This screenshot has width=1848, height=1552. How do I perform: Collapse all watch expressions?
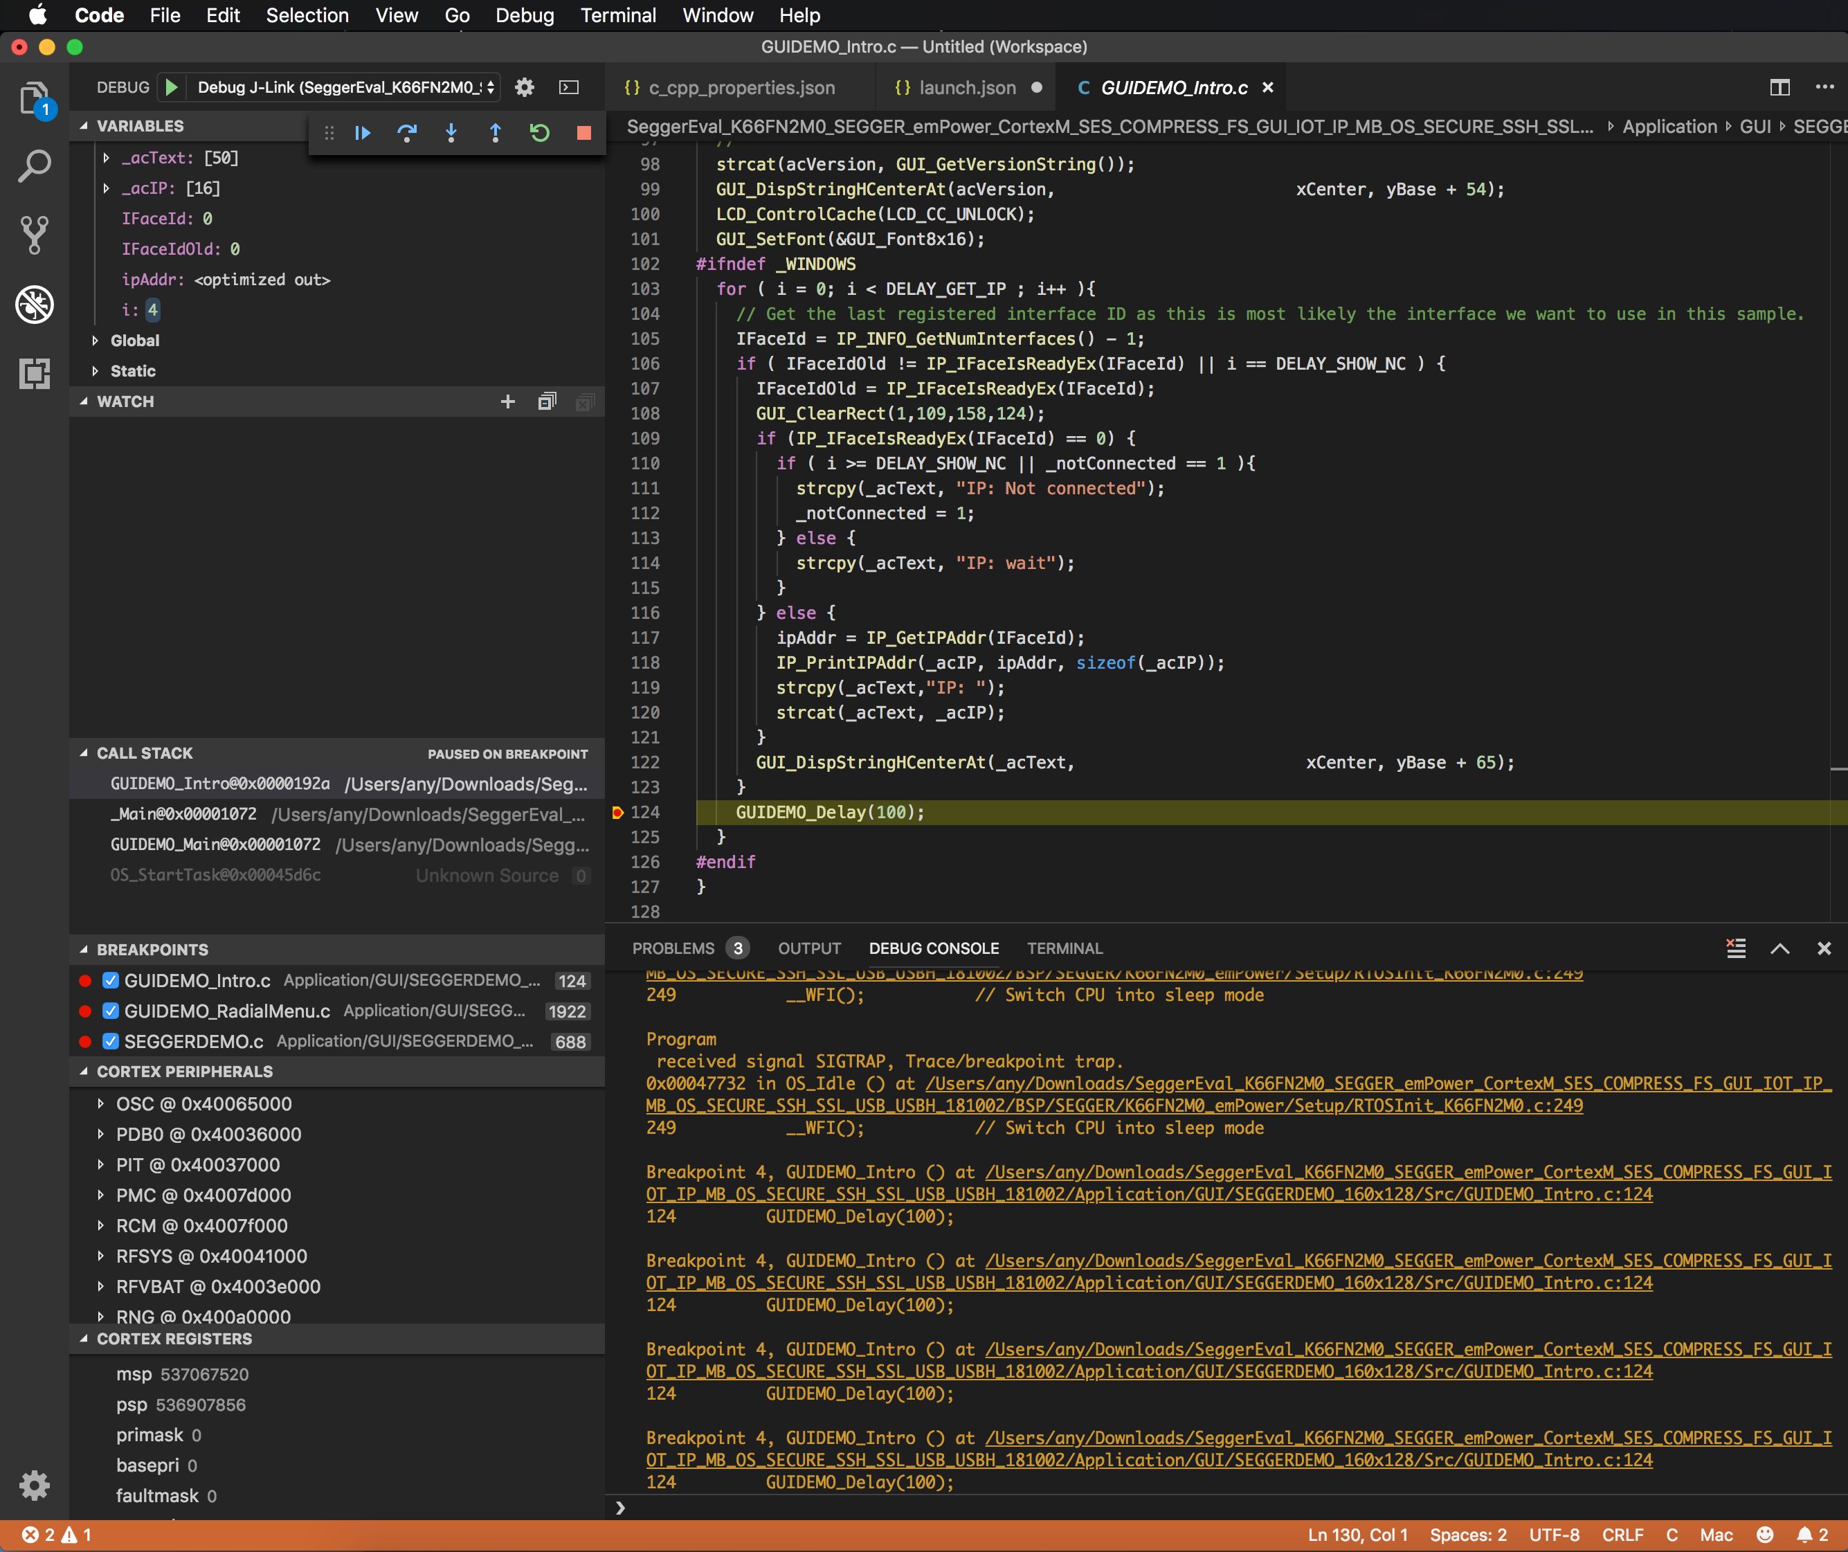(x=547, y=401)
